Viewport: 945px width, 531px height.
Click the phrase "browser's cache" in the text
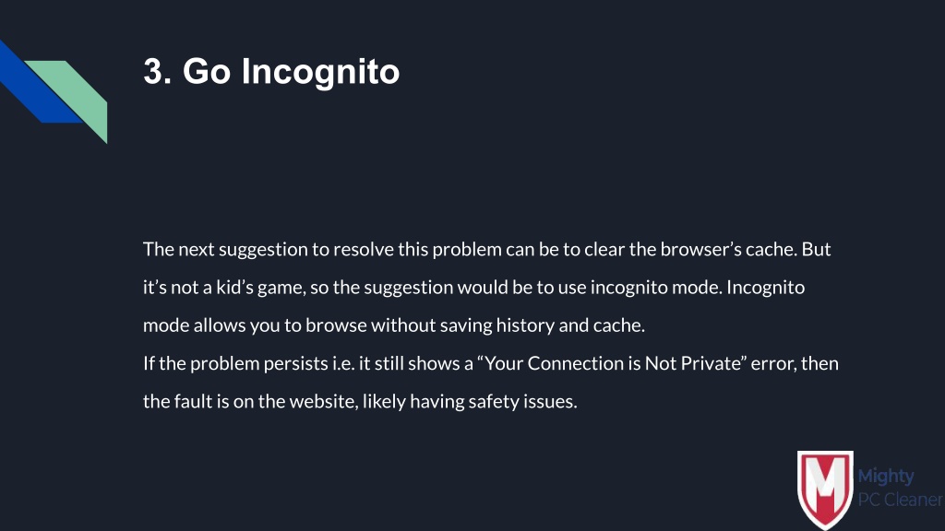pyautogui.click(x=729, y=249)
